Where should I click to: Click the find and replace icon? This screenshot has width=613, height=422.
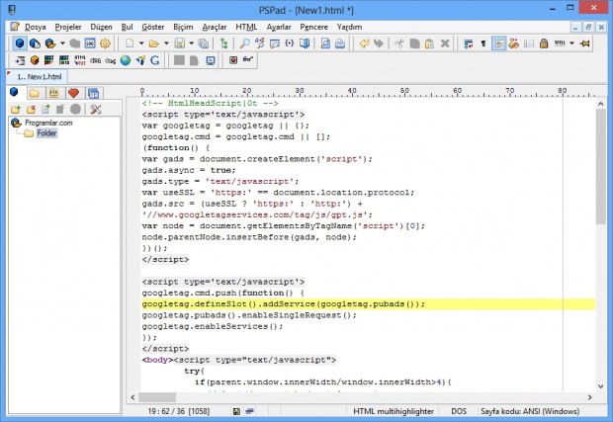click(x=260, y=43)
